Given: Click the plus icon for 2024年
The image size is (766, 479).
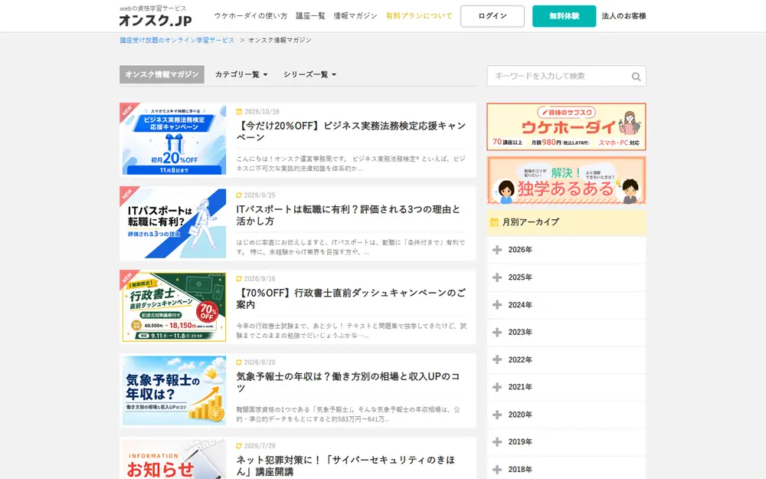Looking at the screenshot, I should 497,305.
